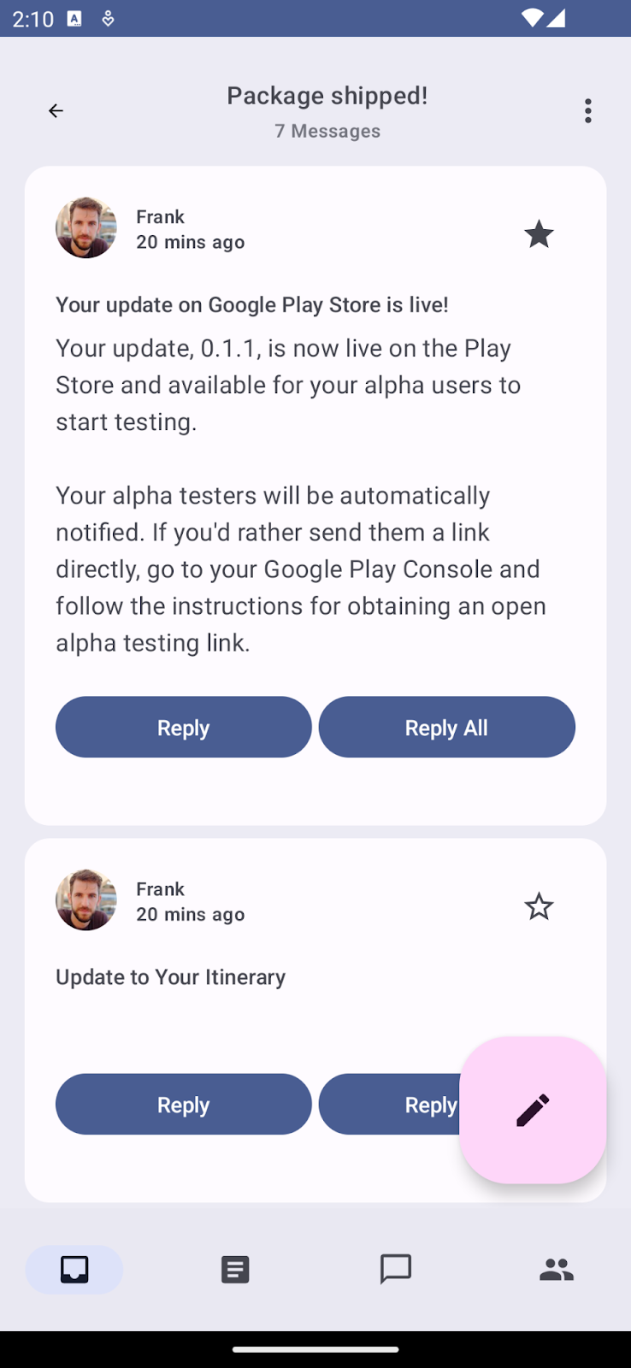Tap the Wi-Fi status bar icon
This screenshot has width=631, height=1368.
(531, 18)
